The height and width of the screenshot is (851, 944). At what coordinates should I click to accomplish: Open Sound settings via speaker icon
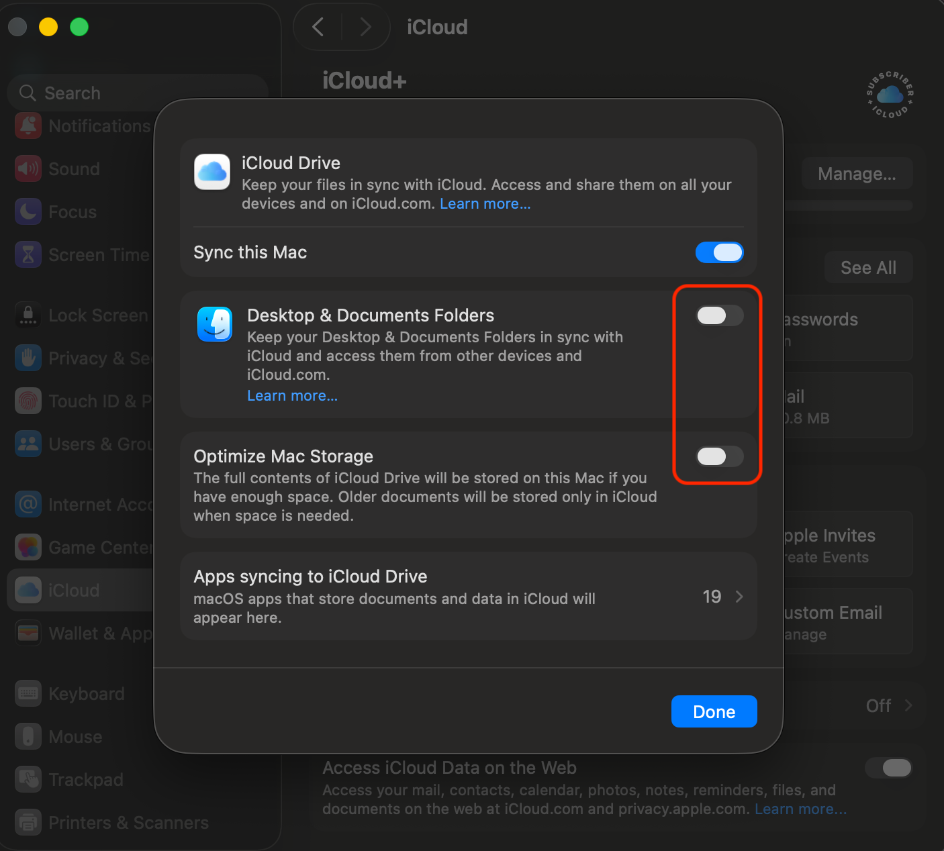tap(28, 169)
